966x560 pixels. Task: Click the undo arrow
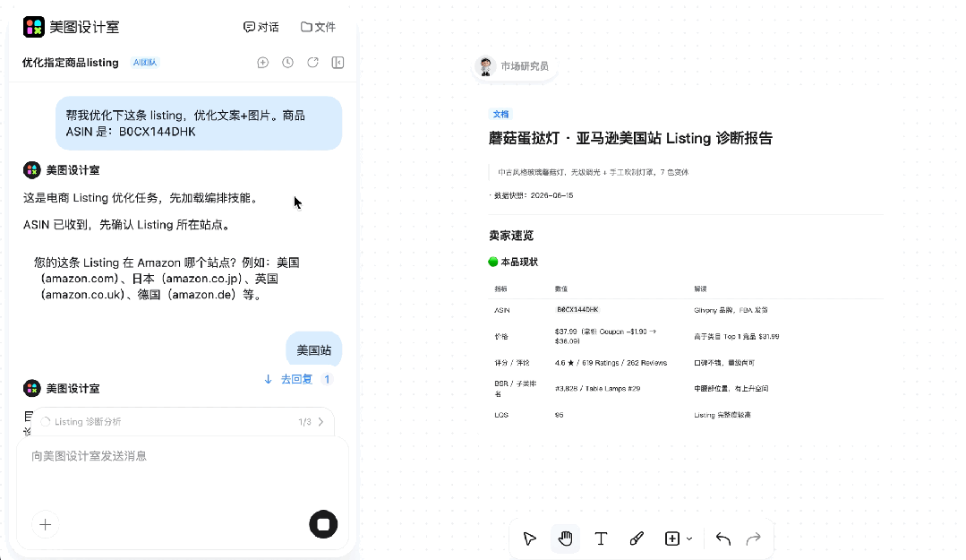[723, 539]
